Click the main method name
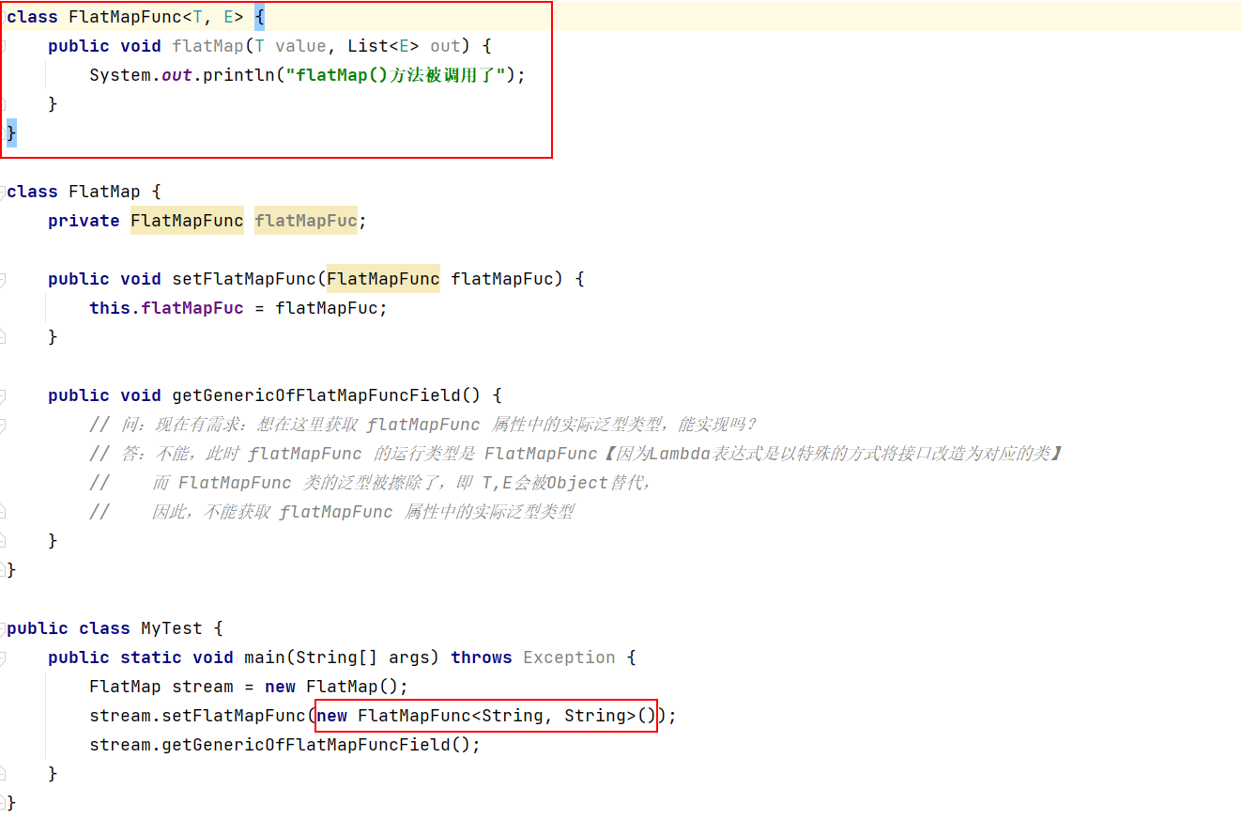This screenshot has width=1242, height=820. (x=265, y=658)
